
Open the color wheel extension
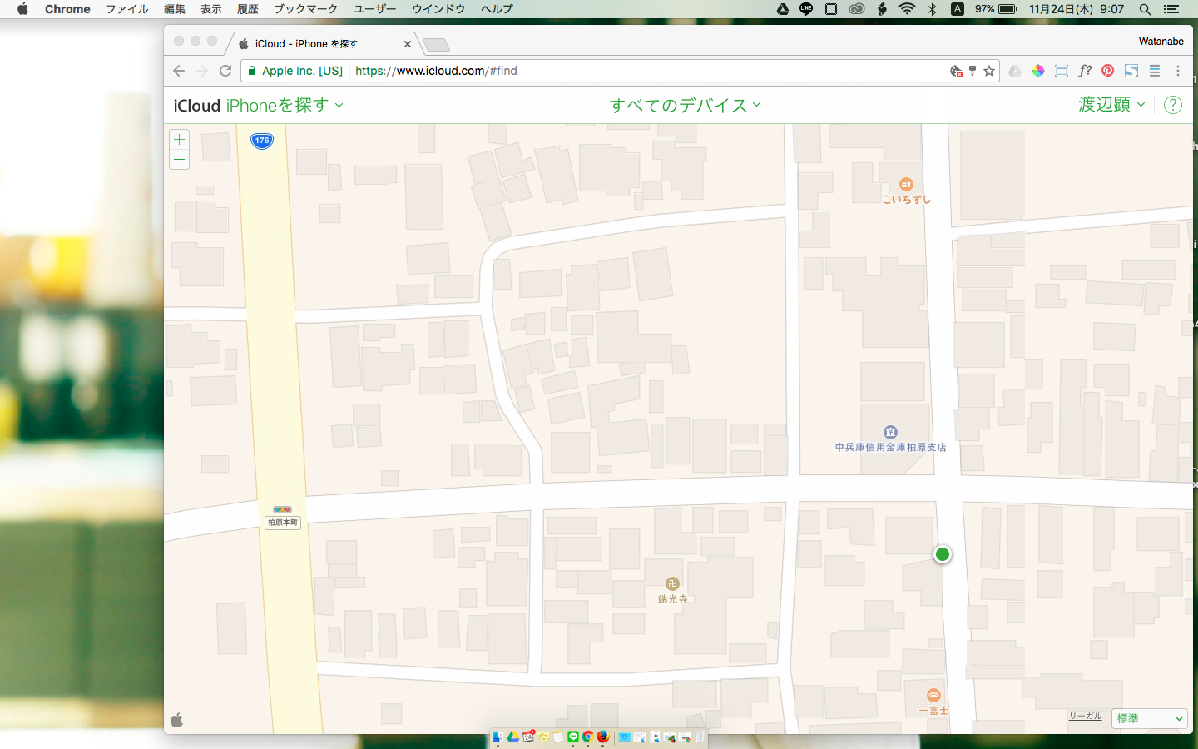[x=1037, y=71]
